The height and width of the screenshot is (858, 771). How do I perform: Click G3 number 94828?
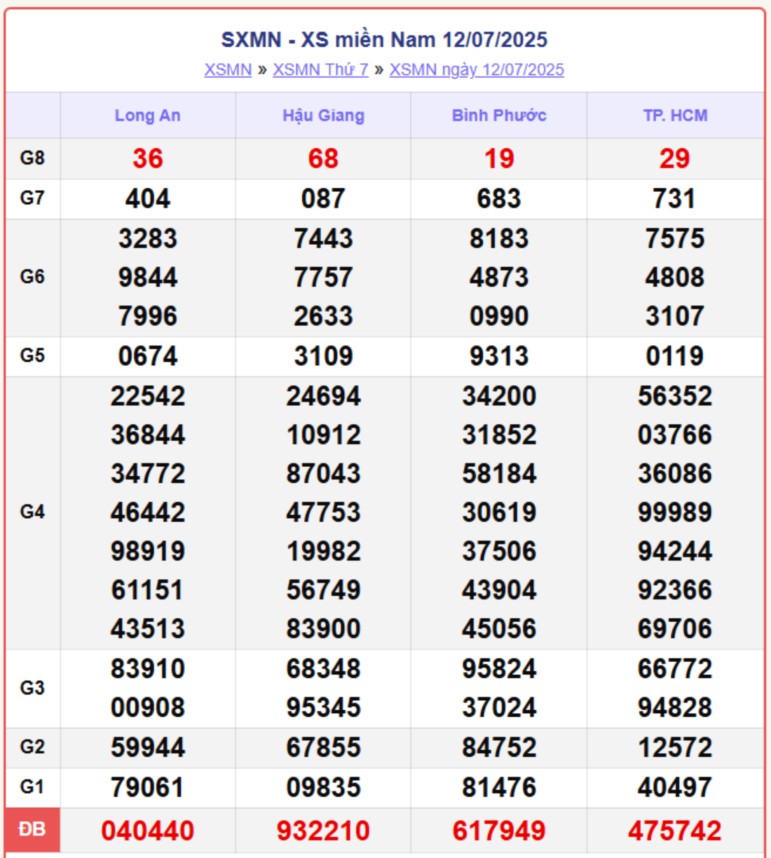(675, 707)
